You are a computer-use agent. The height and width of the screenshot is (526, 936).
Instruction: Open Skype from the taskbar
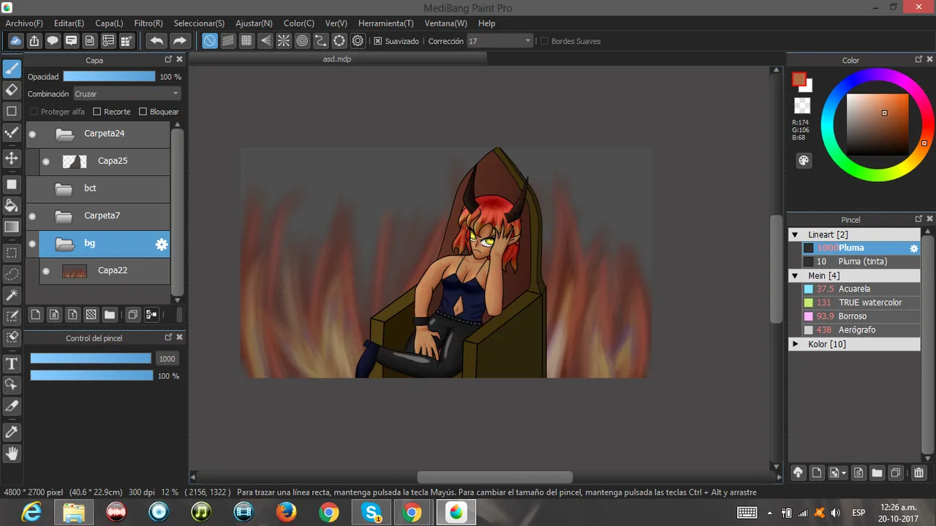[x=371, y=513]
